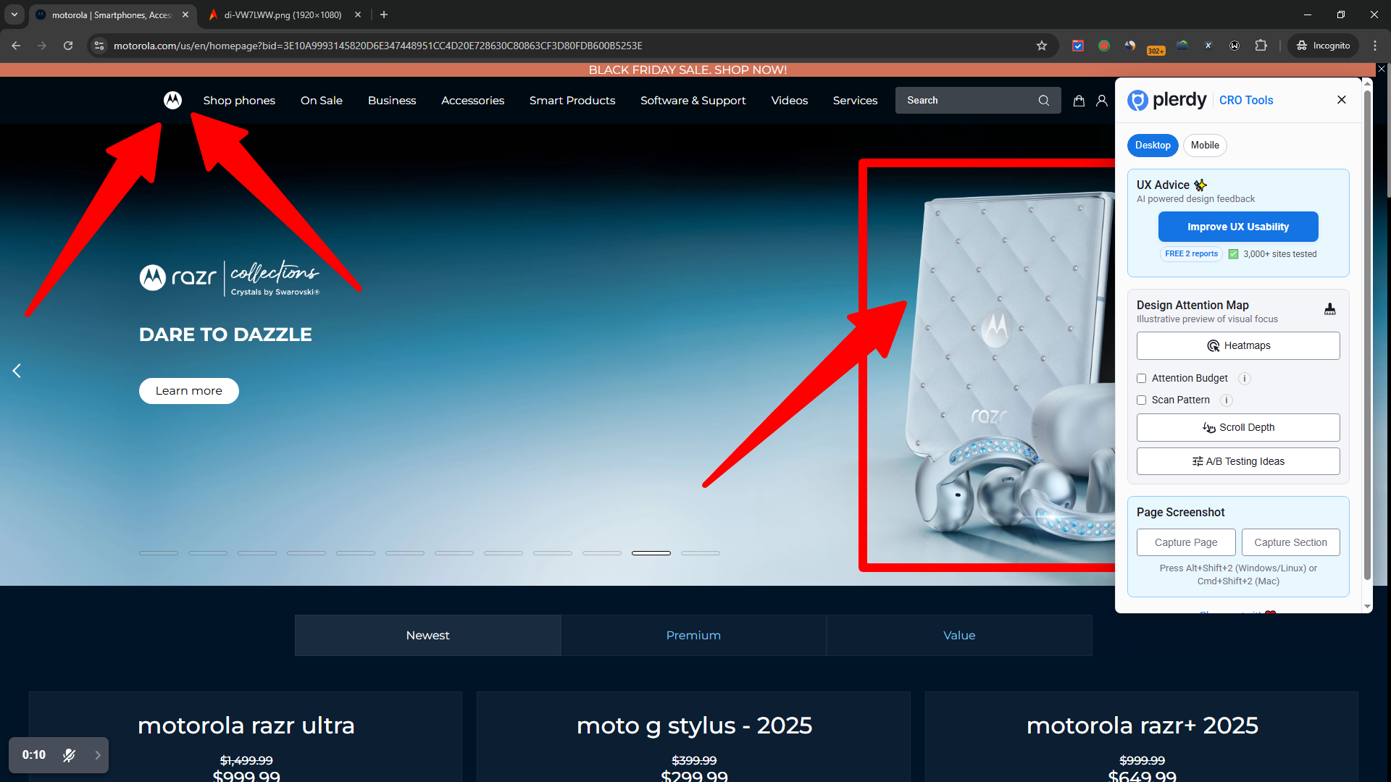Select the last carousel slide indicator

701,553
